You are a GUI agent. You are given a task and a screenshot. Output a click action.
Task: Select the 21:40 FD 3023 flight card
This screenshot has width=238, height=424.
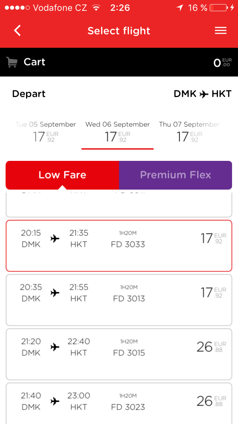pos(119,403)
